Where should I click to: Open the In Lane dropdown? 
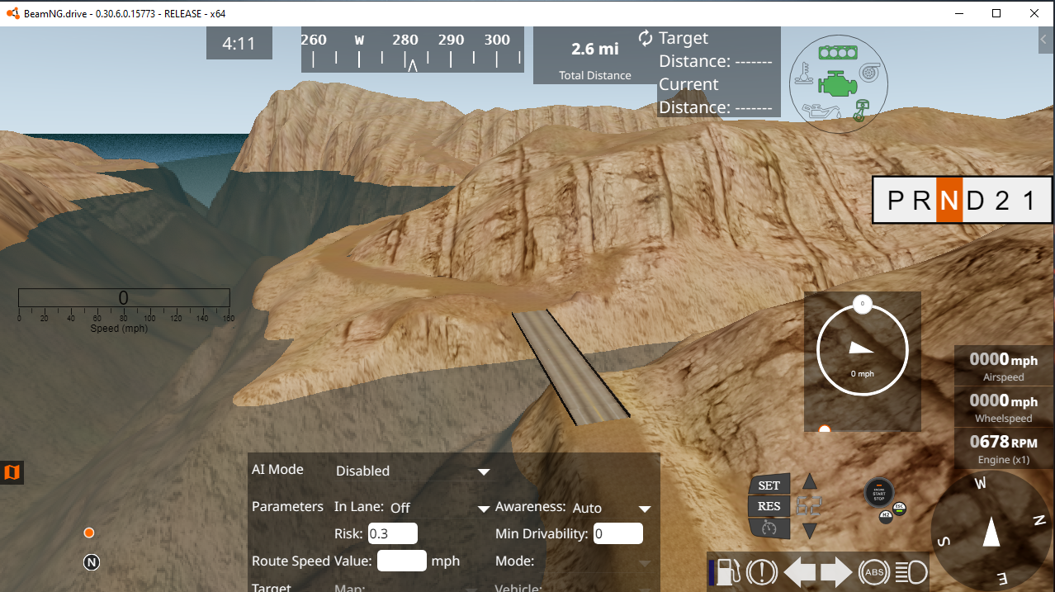tap(440, 508)
